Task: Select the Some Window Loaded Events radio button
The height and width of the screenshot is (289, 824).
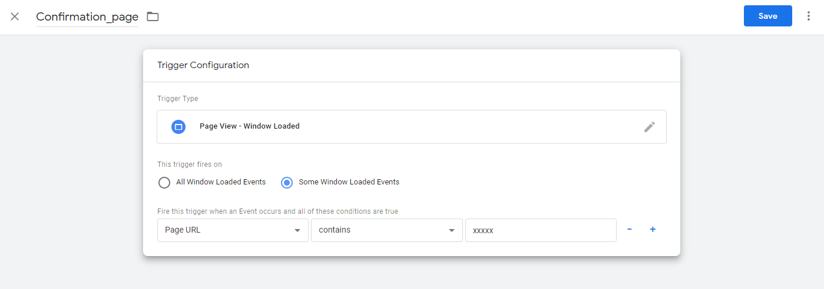Action: click(287, 183)
